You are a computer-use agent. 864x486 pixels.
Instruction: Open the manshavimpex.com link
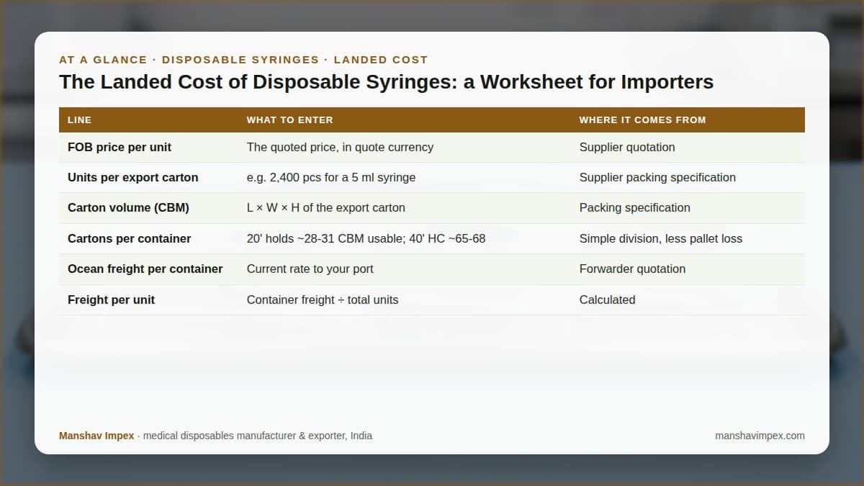point(760,436)
